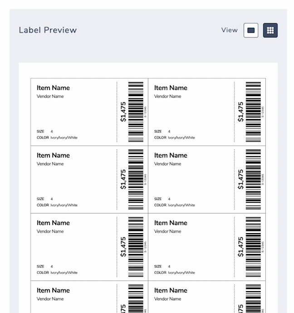Click the barcode on the top-left label
The width and height of the screenshot is (294, 313).
pyautogui.click(x=136, y=112)
